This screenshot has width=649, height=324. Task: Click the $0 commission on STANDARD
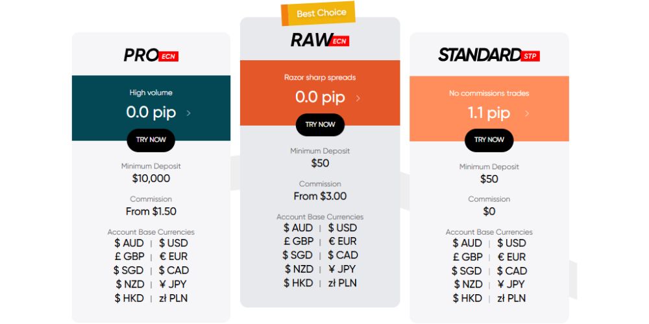(489, 211)
